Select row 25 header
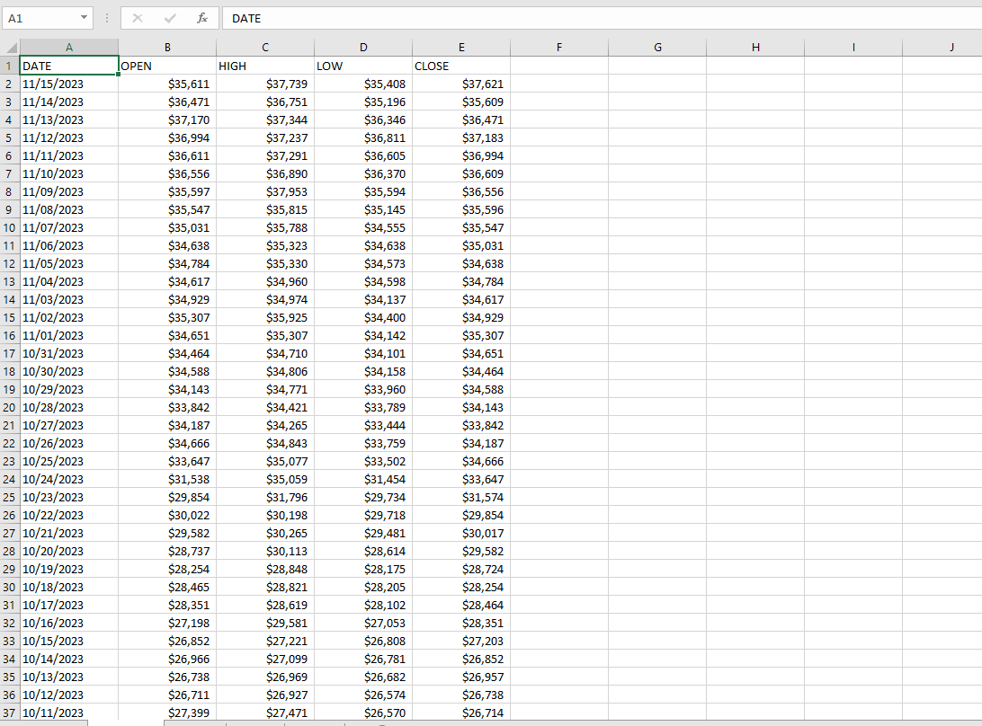Image resolution: width=982 pixels, height=726 pixels. click(9, 497)
